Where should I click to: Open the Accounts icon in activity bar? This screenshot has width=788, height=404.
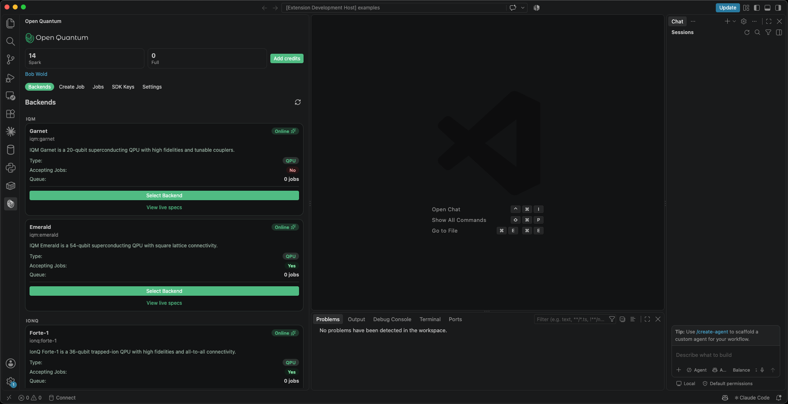(10, 364)
